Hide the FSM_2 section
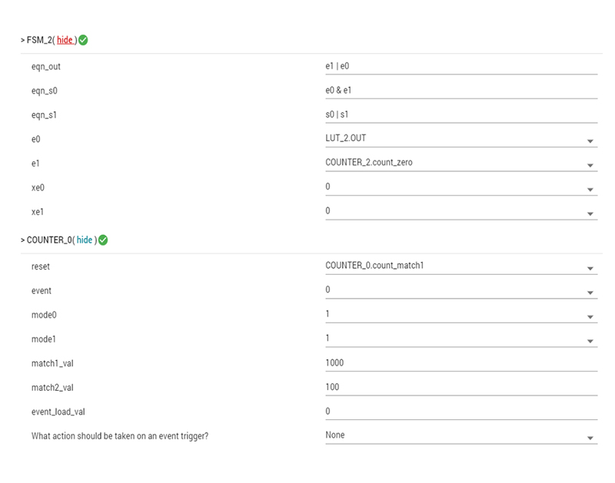 tap(65, 40)
